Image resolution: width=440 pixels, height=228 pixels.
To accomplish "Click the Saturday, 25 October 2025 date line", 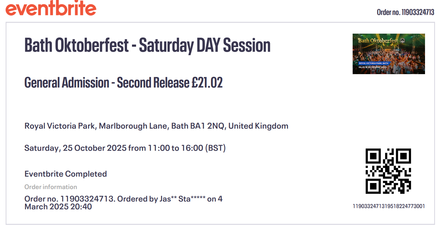I will click(x=125, y=148).
